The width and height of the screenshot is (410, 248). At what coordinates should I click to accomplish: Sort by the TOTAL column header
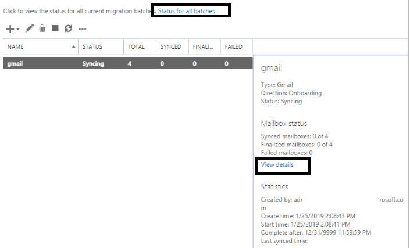(140, 46)
